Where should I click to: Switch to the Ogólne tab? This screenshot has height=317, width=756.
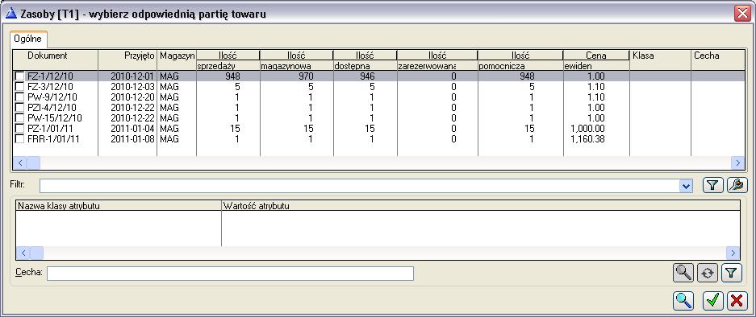click(28, 39)
